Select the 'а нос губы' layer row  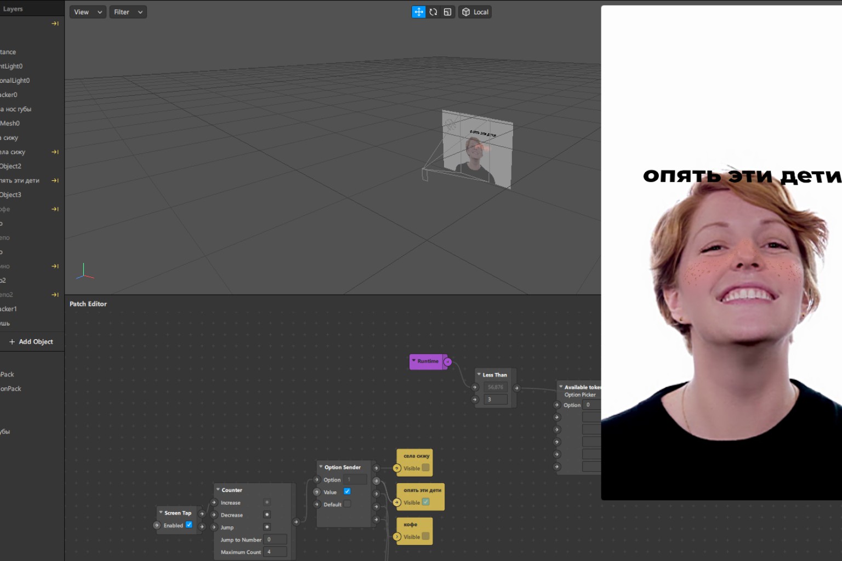pos(32,109)
